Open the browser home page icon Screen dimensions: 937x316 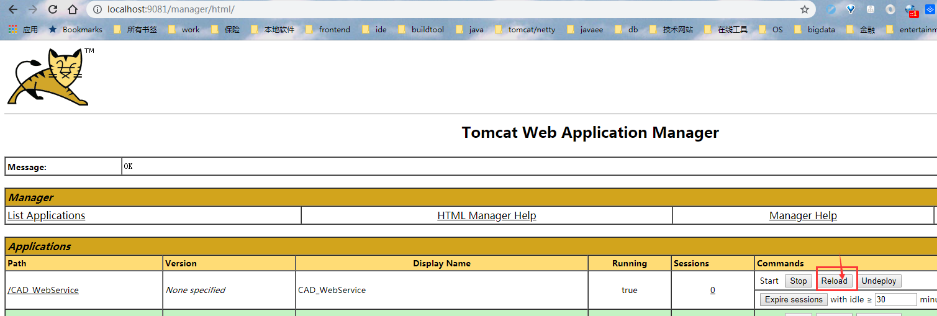click(x=73, y=9)
